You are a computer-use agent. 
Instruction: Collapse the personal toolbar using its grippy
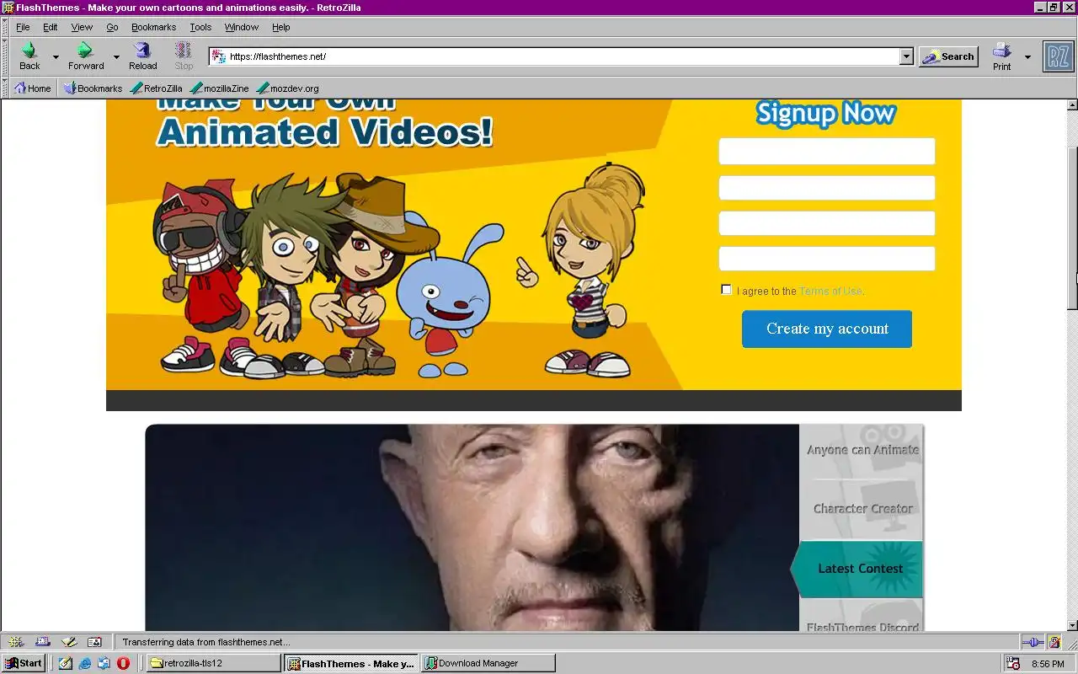(5, 88)
